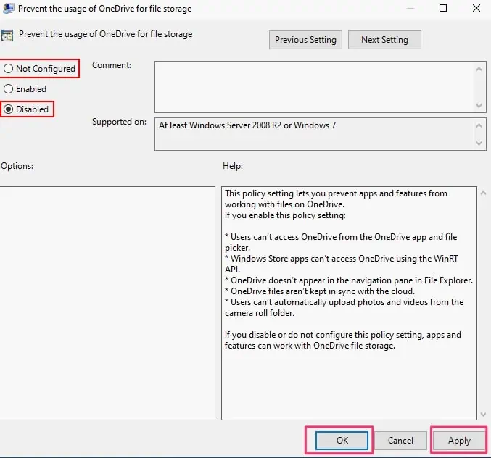Click the title bar policy window icon
The height and width of the screenshot is (458, 491).
pos(8,8)
